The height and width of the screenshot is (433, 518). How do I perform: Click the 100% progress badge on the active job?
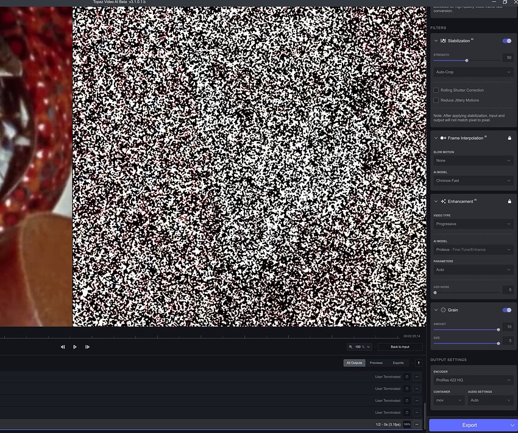point(406,424)
